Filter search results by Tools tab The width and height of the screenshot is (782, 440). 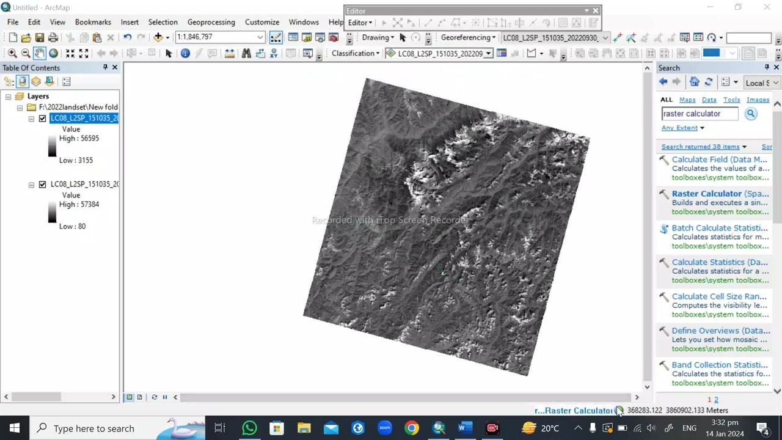[731, 100]
